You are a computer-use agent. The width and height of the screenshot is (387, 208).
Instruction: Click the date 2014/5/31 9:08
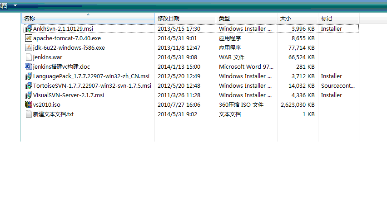click(177, 57)
